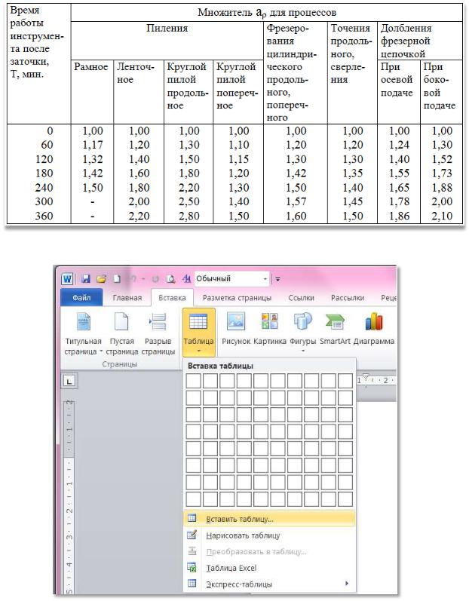Click the tab selector L button by ruler
469x601 pixels.
(x=69, y=382)
